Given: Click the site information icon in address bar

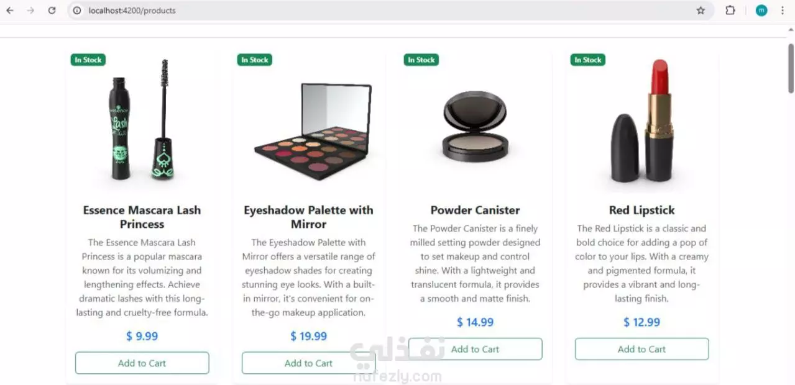Looking at the screenshot, I should (x=77, y=11).
